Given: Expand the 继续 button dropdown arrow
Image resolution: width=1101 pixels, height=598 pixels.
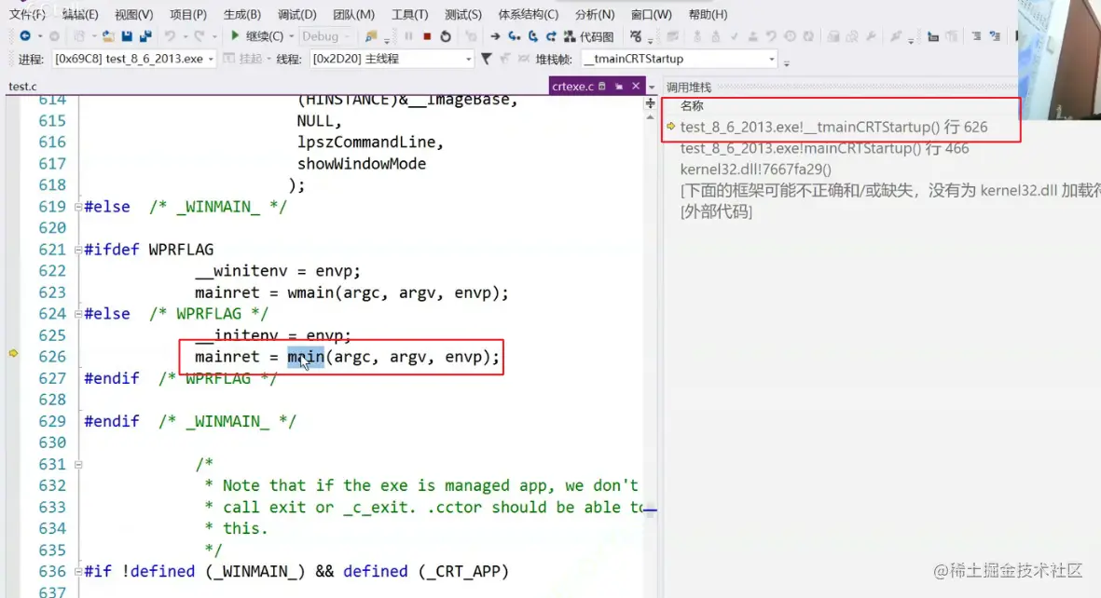Looking at the screenshot, I should (292, 36).
